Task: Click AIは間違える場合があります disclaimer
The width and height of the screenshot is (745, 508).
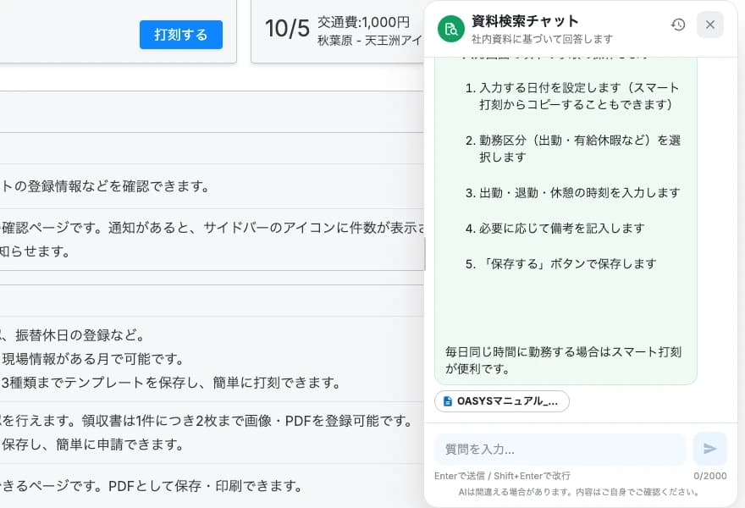Action: tap(578, 492)
